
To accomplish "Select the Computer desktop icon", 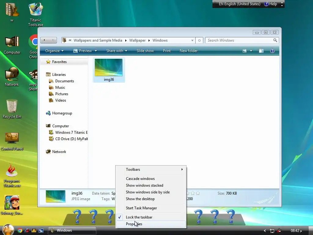I will (x=12, y=45).
